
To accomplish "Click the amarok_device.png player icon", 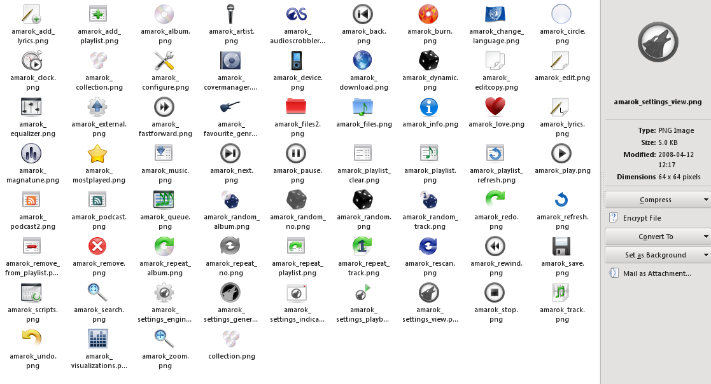I will (297, 60).
